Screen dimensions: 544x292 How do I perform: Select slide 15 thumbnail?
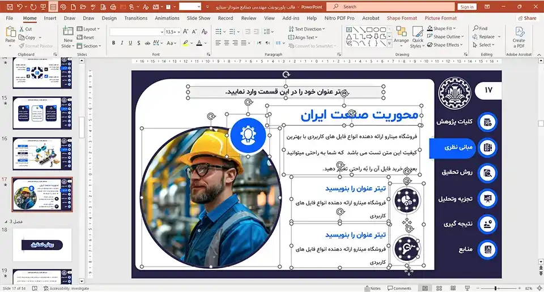tap(42, 113)
